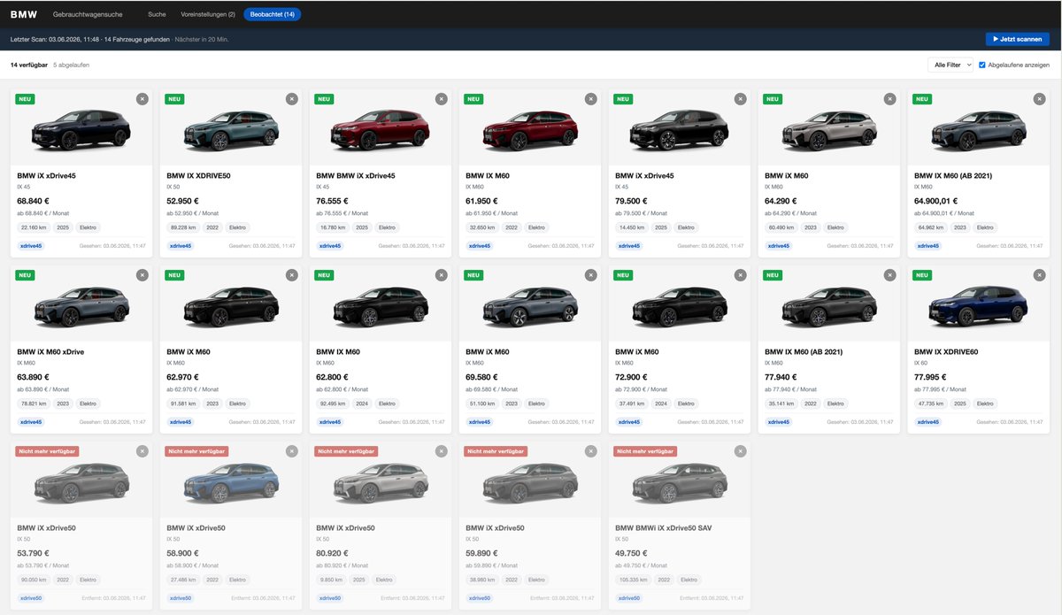Click the 'BMW IX XDRIVE60' card title
1062x615 pixels.
coord(947,352)
